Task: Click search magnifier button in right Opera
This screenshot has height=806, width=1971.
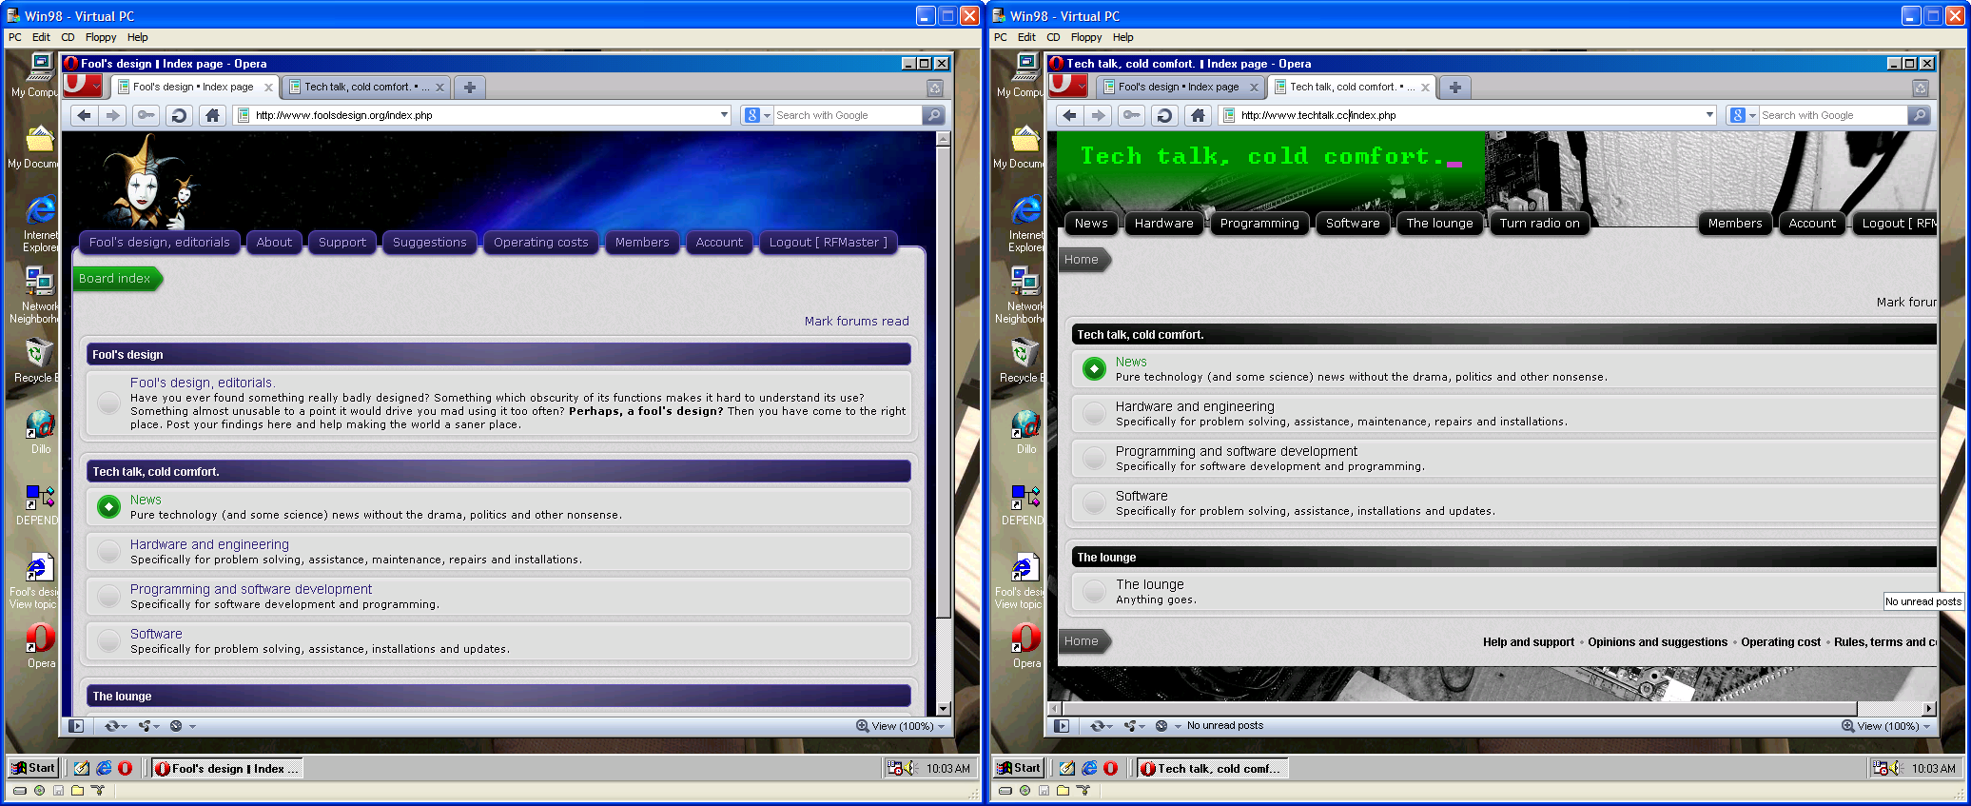Action: pyautogui.click(x=1919, y=115)
